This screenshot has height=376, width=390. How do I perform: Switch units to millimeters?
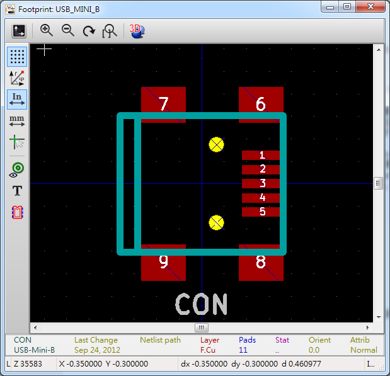[17, 120]
